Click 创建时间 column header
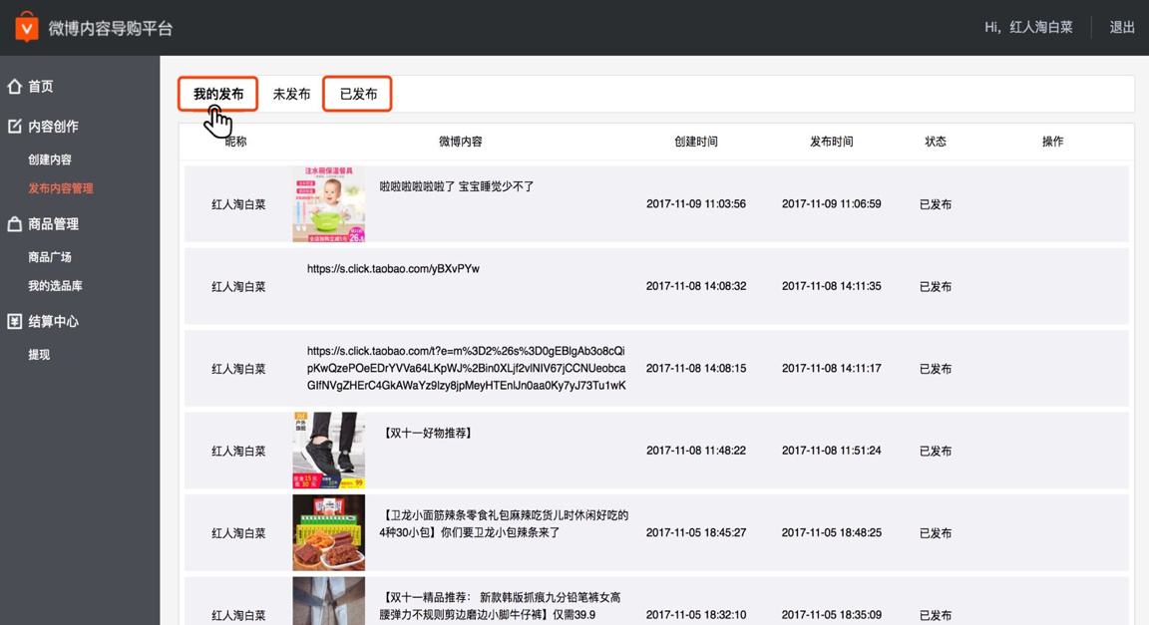 pyautogui.click(x=695, y=142)
